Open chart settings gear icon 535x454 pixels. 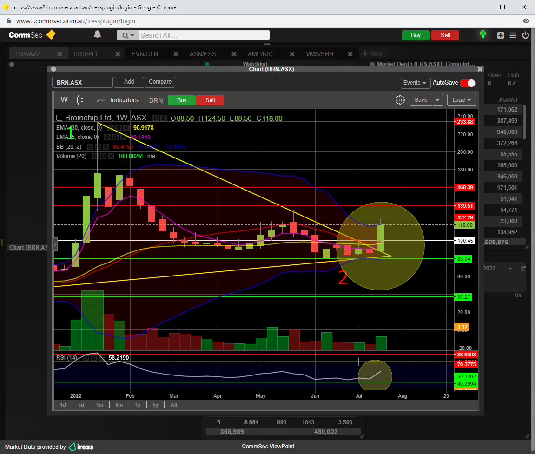click(x=400, y=100)
